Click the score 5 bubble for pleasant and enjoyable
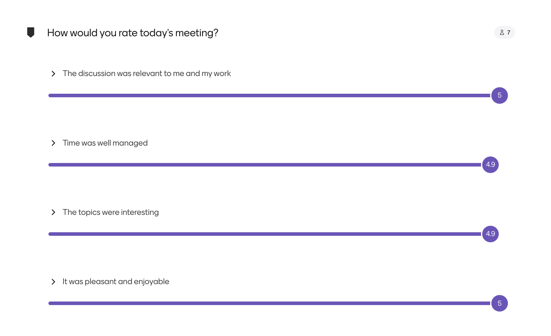This screenshot has width=551, height=336. point(499,303)
